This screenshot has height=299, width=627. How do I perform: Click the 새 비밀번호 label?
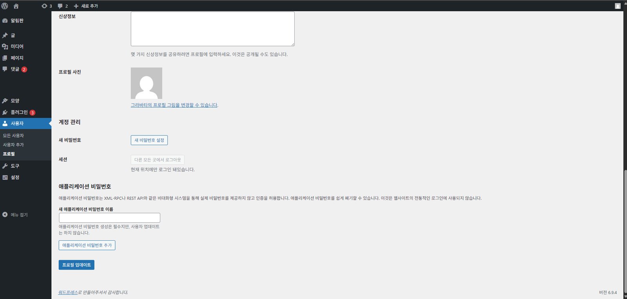click(70, 140)
